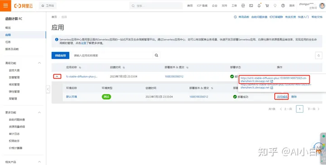The image size is (326, 165).
Task: Open the fc-stable-diffusion-plus application link
Action: coord(81,76)
